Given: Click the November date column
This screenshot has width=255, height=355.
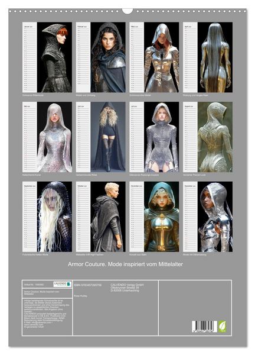Looking at the screenshot, I should (x=136, y=217).
